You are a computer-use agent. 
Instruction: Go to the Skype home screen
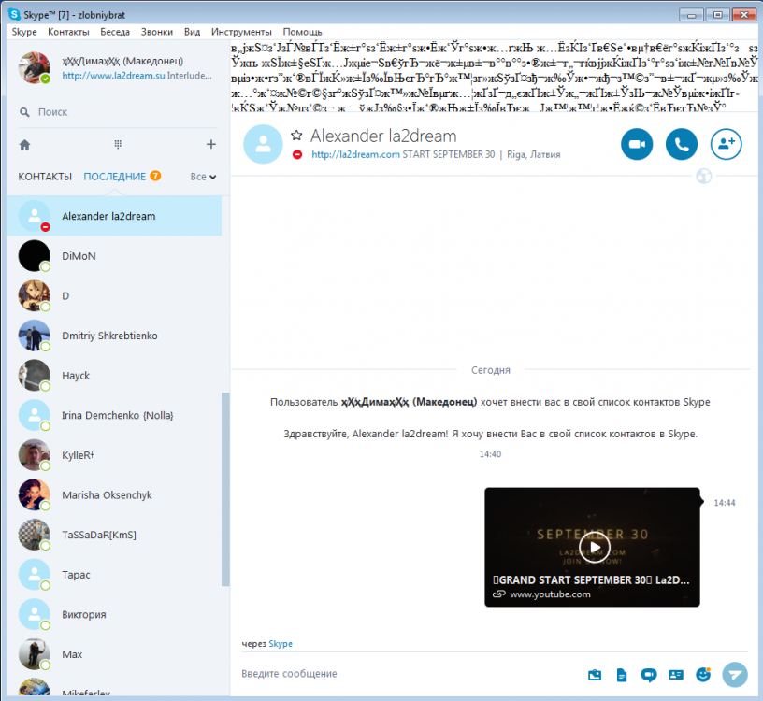(x=24, y=144)
